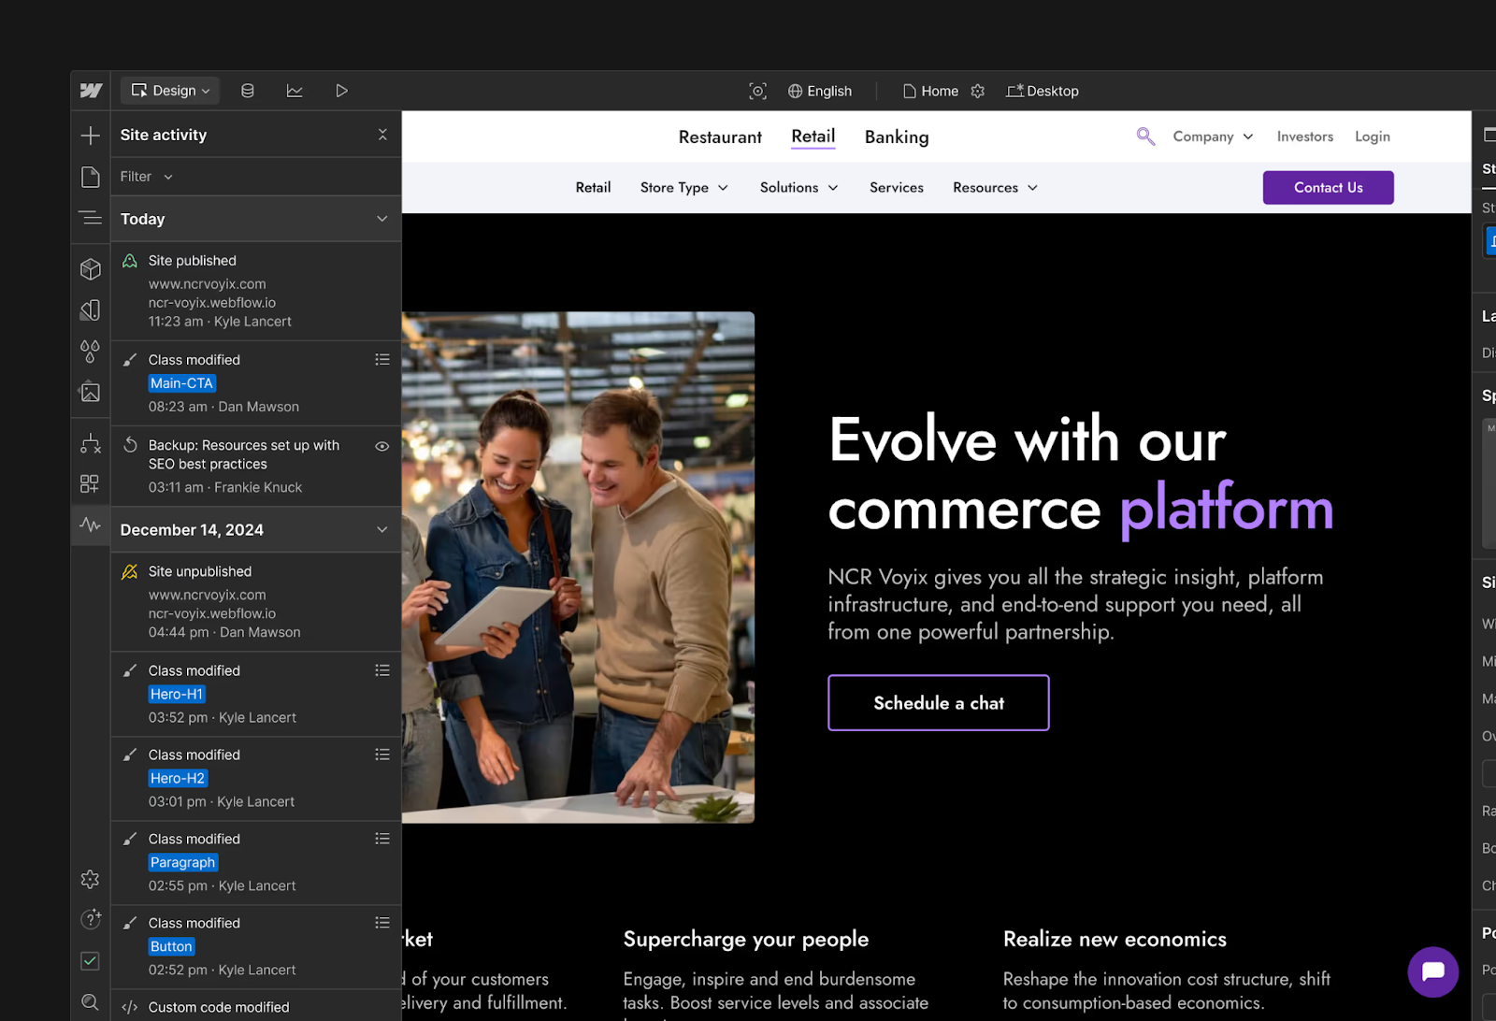Image resolution: width=1496 pixels, height=1021 pixels.
Task: Toggle the audit checkbox icon in sidebar
Action: click(x=90, y=961)
